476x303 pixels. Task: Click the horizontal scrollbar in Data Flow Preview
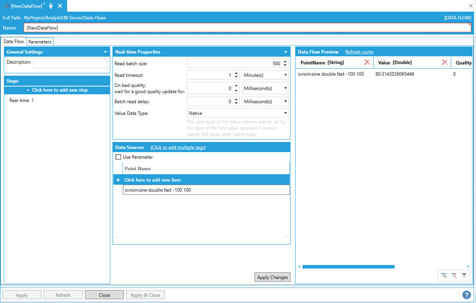348,266
